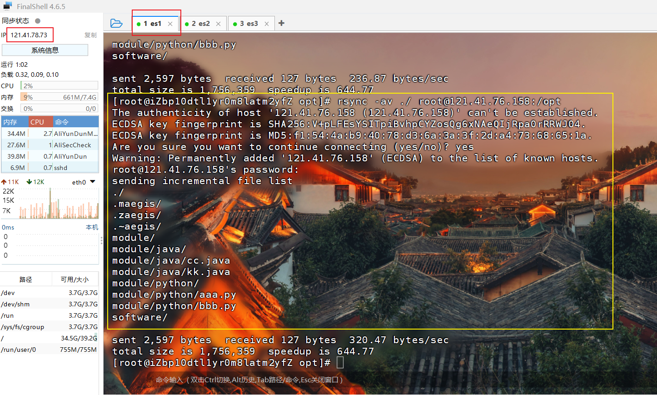Sort processes by 命令 column

(75, 122)
